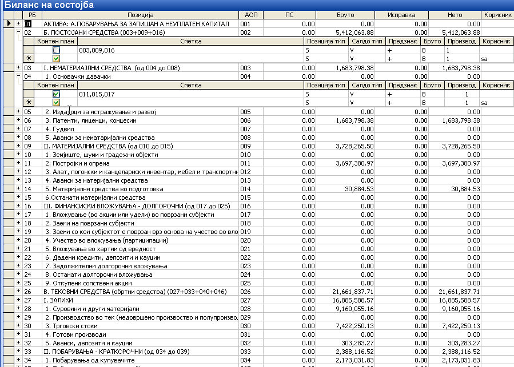Toggle Контен план box in new row under 04

click(x=56, y=103)
